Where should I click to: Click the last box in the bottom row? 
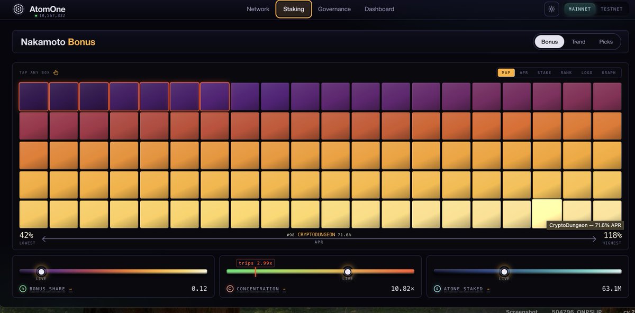coord(607,214)
